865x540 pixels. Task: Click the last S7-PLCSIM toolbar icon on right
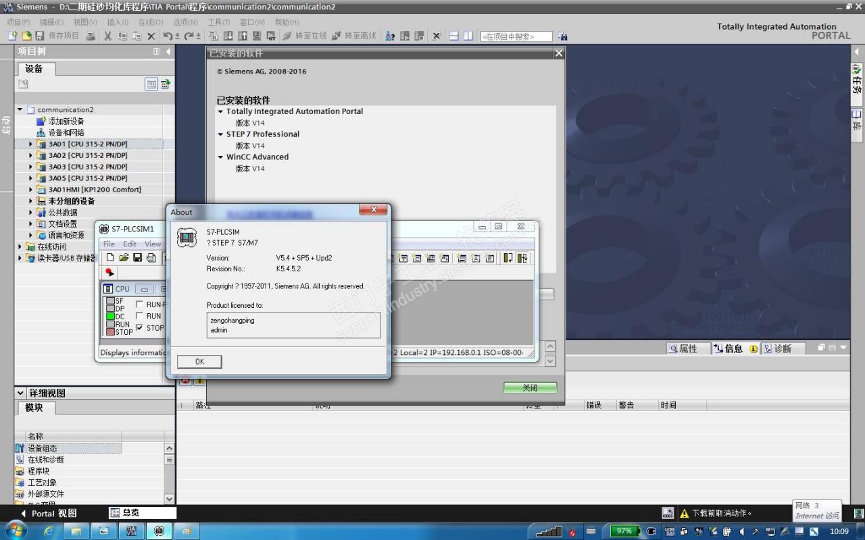[522, 258]
